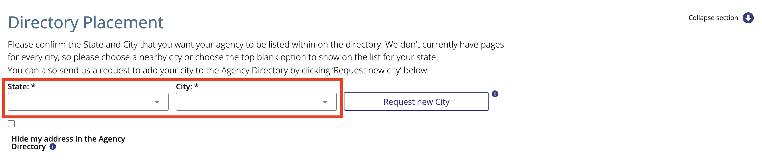Click the Collapse section down-arrow circle icon
This screenshot has width=762, height=163.
748,18
